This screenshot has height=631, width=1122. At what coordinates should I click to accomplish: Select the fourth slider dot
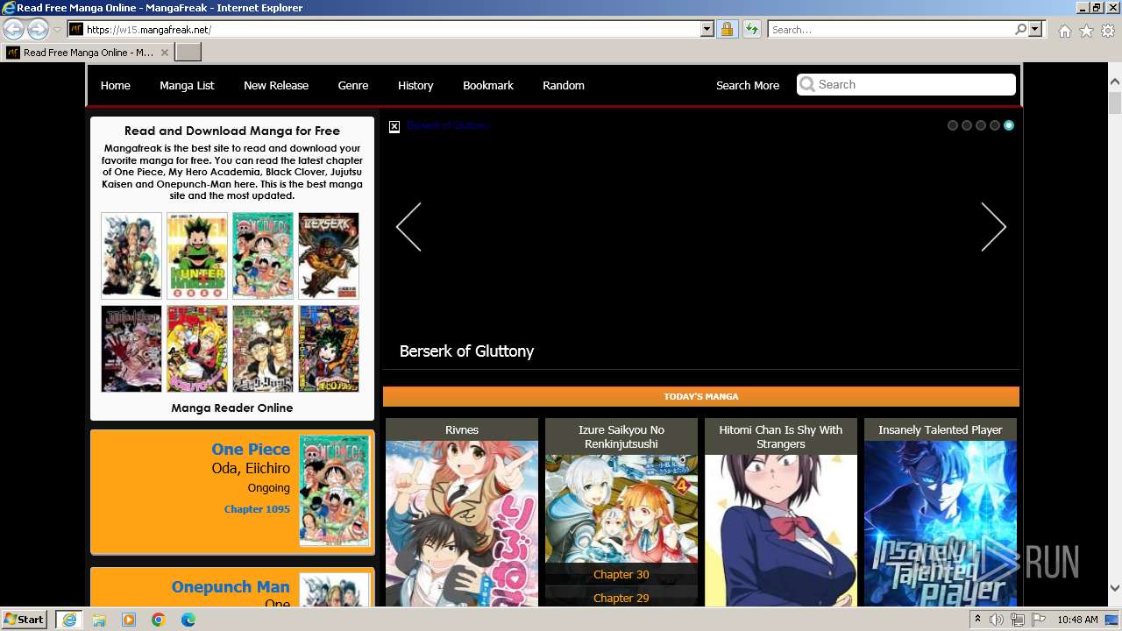click(995, 125)
